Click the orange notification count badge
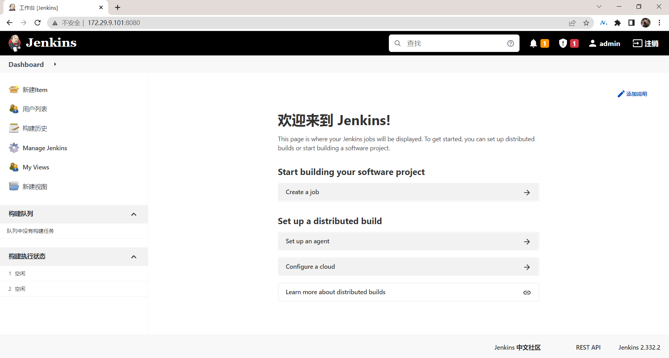 [545, 43]
